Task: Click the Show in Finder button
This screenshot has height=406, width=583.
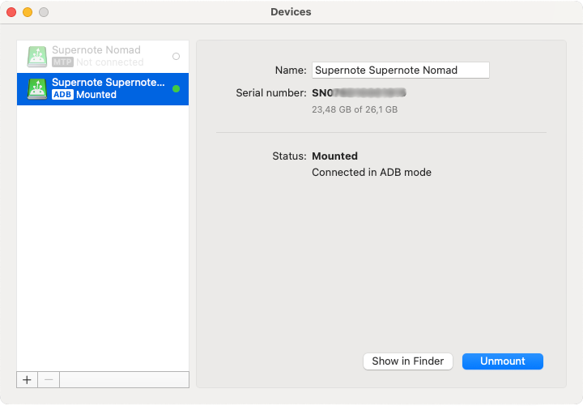Action: (408, 361)
